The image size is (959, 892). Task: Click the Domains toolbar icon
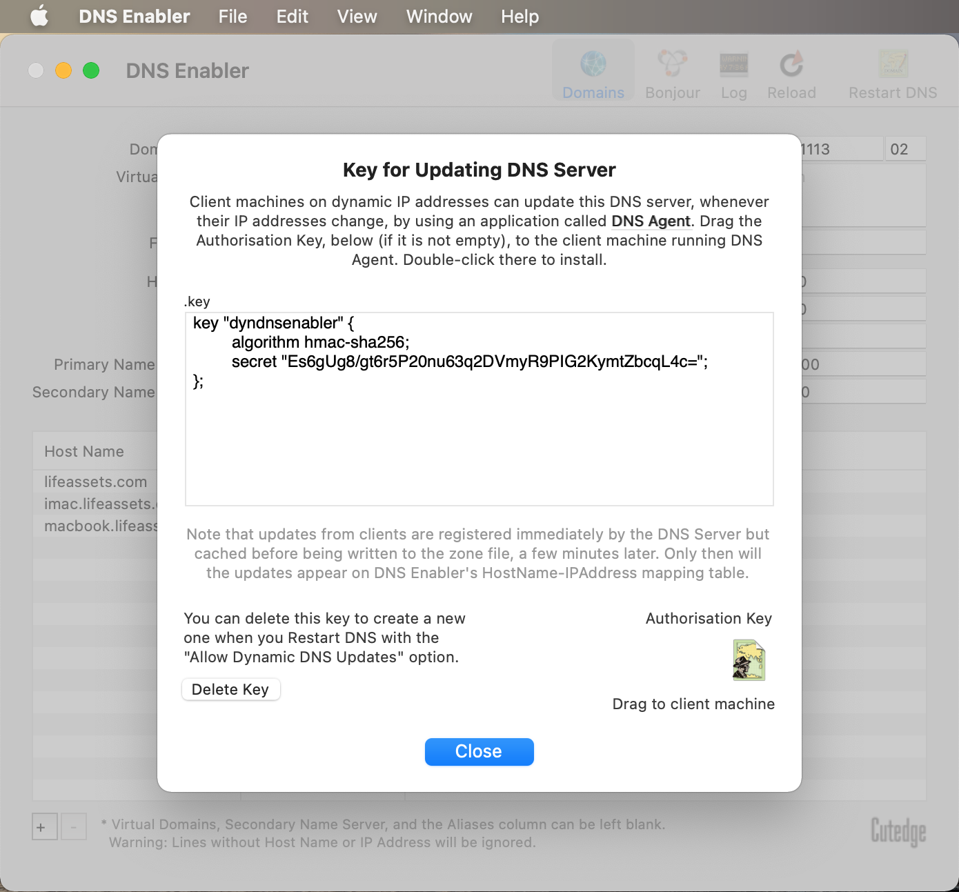pyautogui.click(x=593, y=65)
